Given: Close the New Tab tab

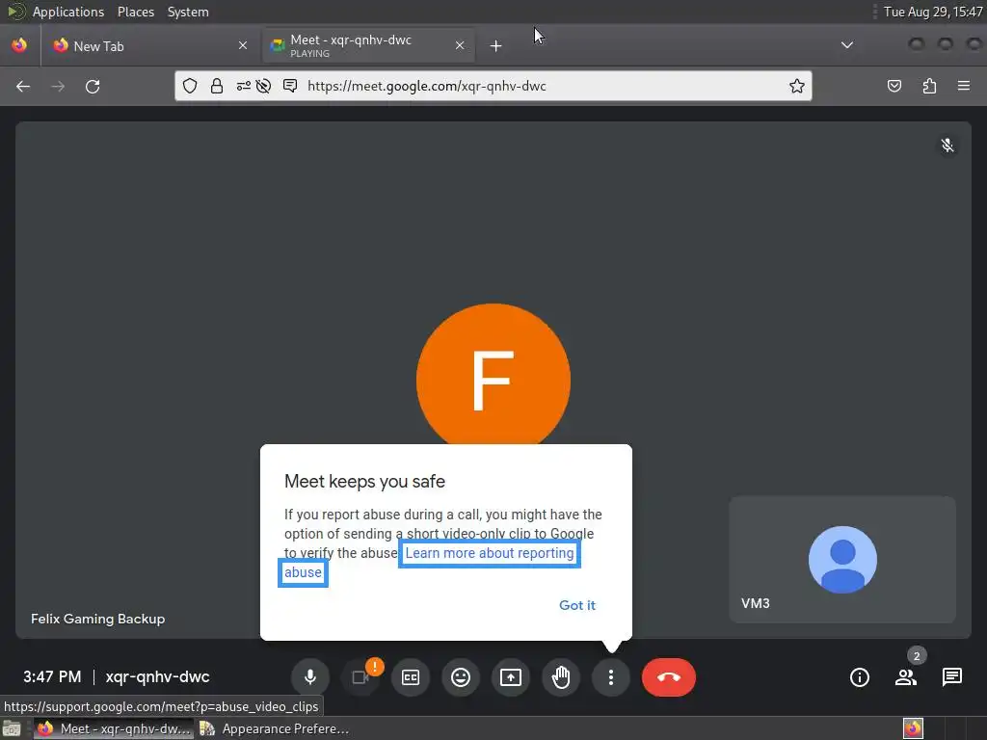Looking at the screenshot, I should (242, 46).
